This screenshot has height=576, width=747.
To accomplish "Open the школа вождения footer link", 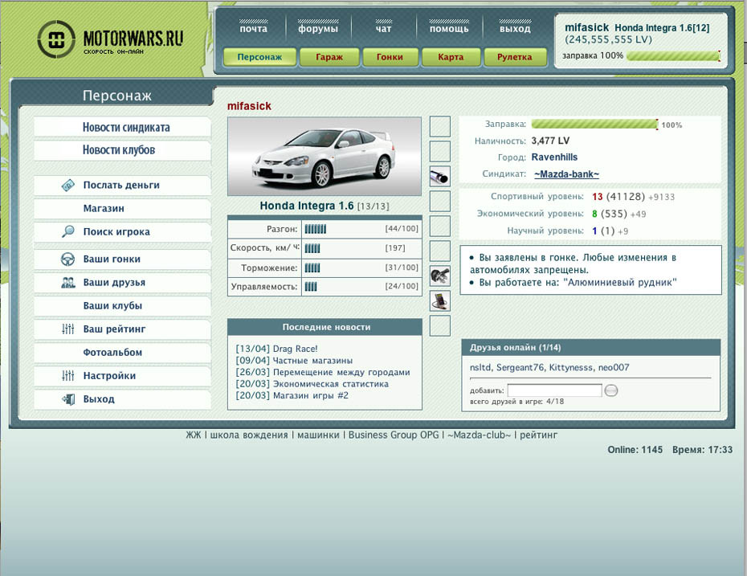I will [x=249, y=435].
